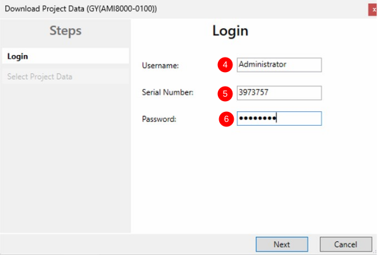The height and width of the screenshot is (256, 379).
Task: Click the Steps sidebar heading
Action: tap(65, 31)
